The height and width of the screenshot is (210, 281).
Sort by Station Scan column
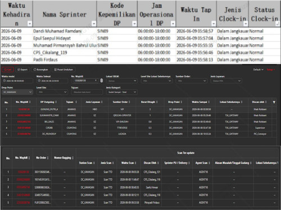click(x=94, y=163)
